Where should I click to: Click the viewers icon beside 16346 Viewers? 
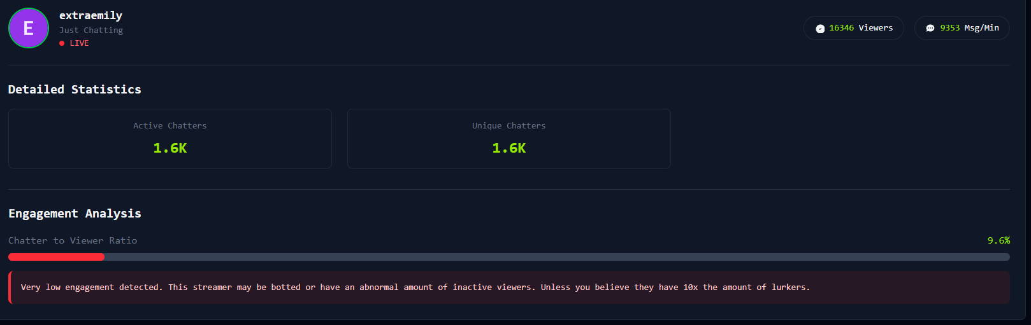(820, 29)
